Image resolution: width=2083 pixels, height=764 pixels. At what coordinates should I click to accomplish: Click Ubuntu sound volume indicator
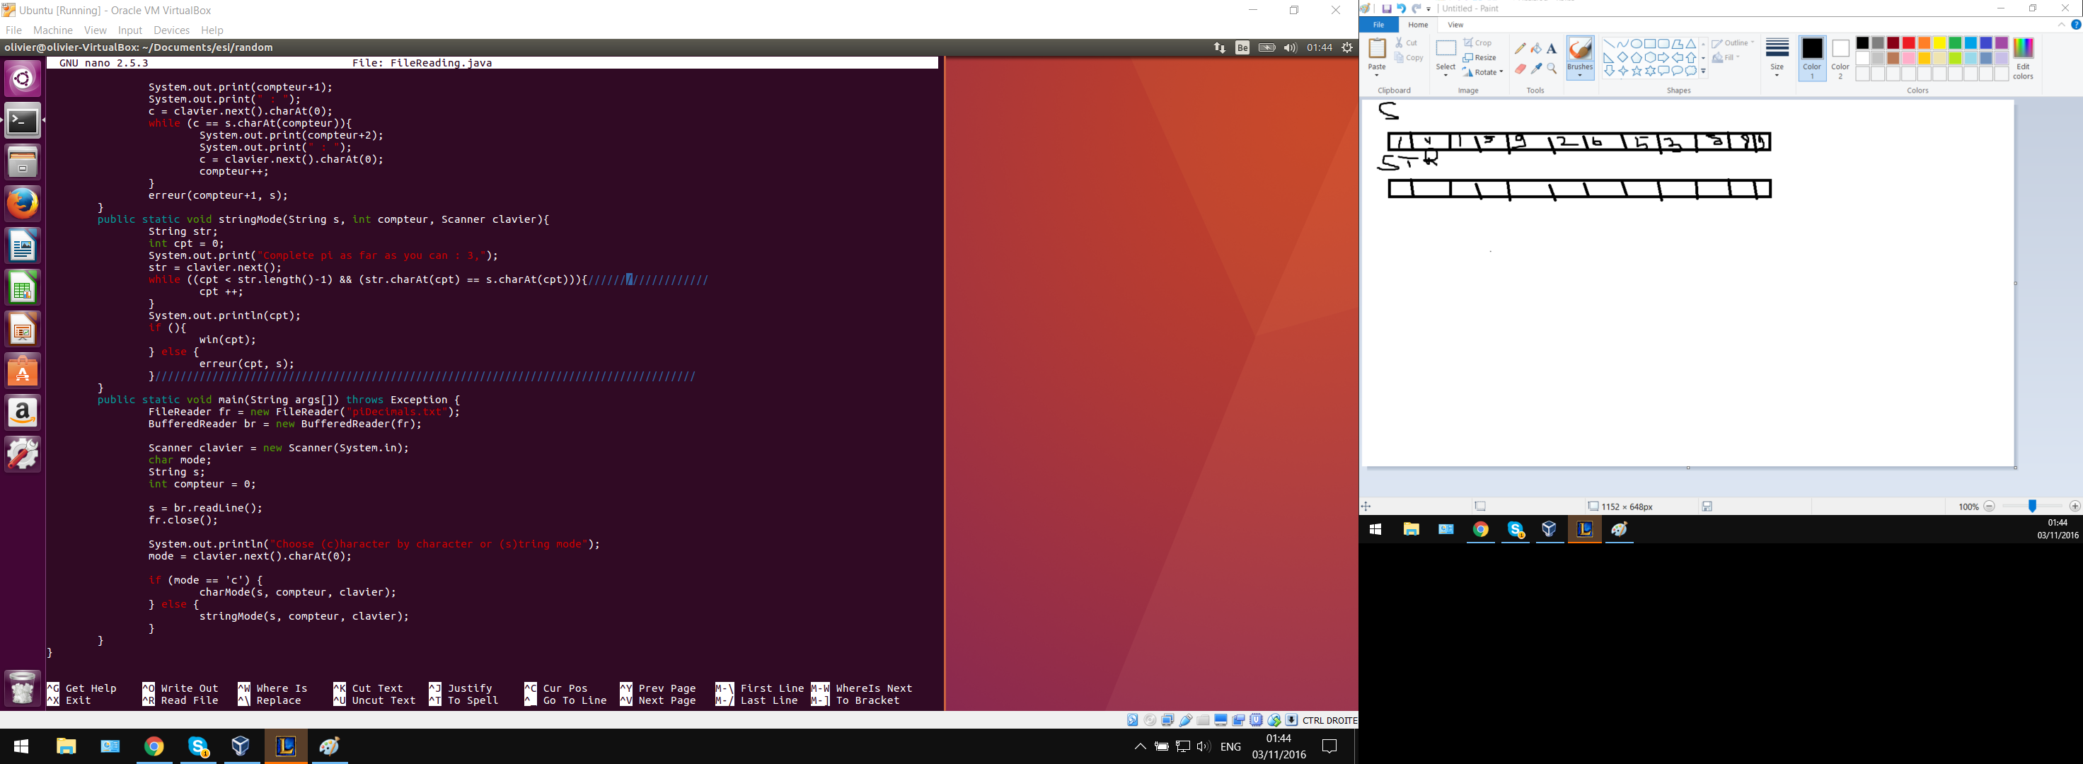point(1290,47)
